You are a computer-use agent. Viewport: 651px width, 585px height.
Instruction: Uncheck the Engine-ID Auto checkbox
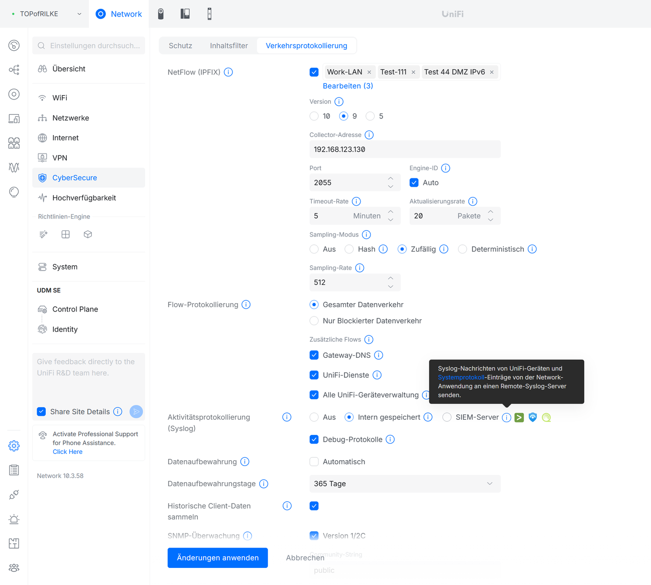click(x=414, y=183)
